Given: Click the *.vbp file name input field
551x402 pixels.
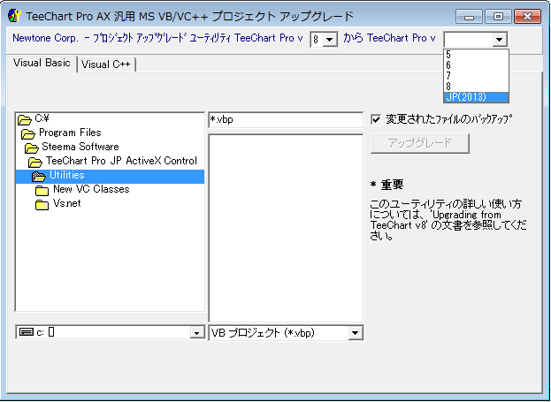Looking at the screenshot, I should (x=286, y=120).
